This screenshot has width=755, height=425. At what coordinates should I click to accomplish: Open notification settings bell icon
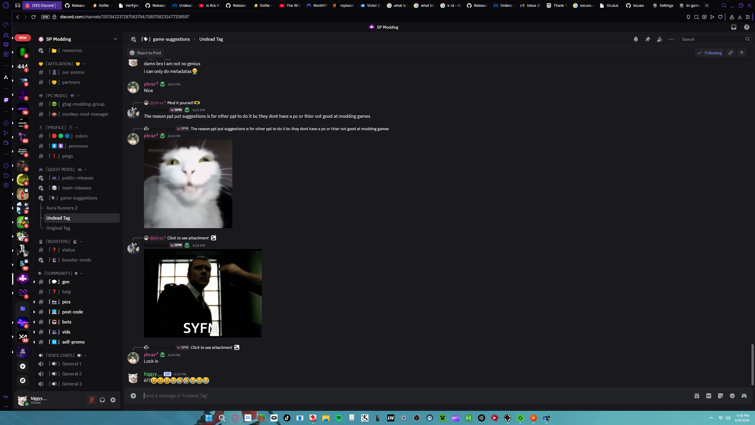click(636, 39)
